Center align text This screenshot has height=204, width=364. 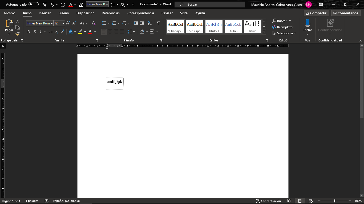point(110,32)
